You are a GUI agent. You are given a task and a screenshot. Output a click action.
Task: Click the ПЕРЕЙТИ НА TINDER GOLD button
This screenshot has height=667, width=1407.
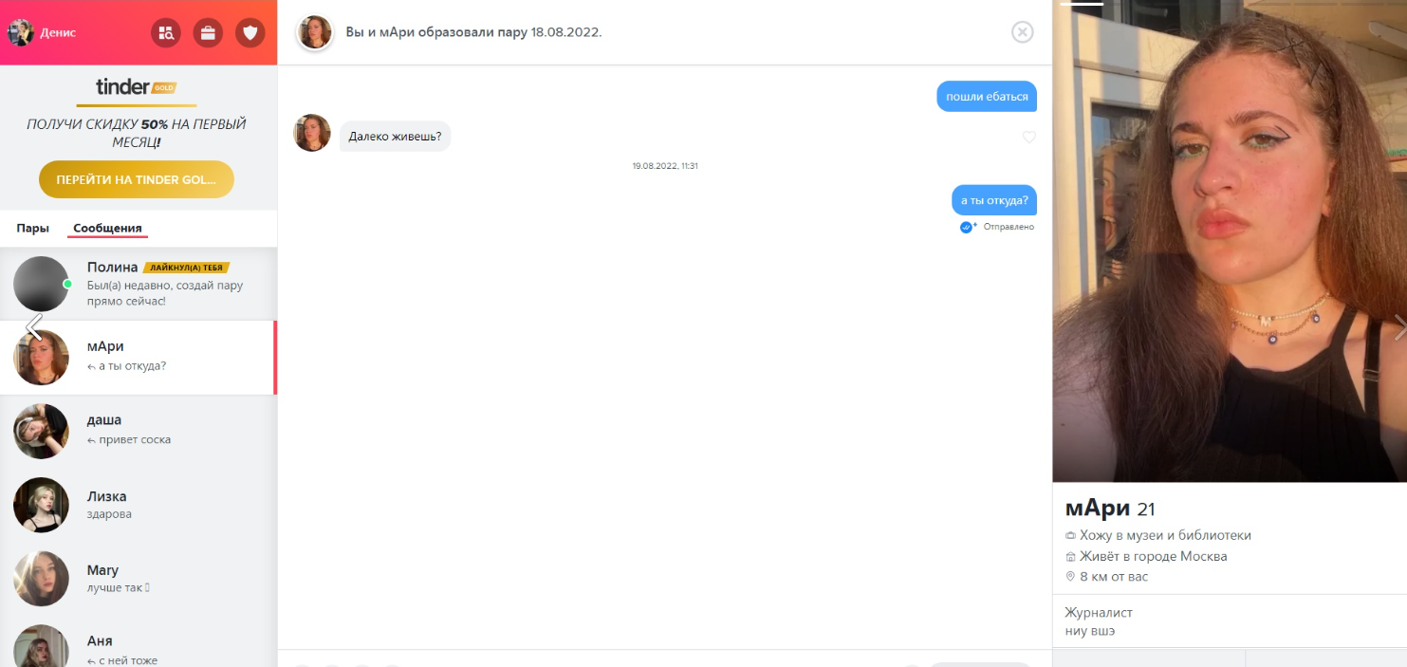[137, 179]
